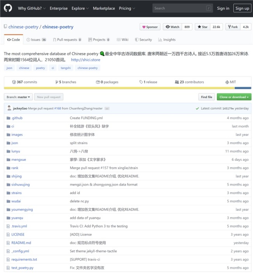Toggle Watch for this repository
The height and width of the screenshot is (273, 253).
tap(172, 27)
